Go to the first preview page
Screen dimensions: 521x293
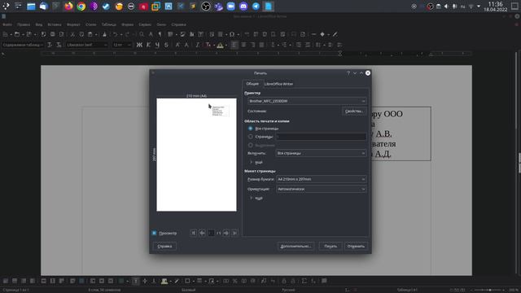(194, 234)
